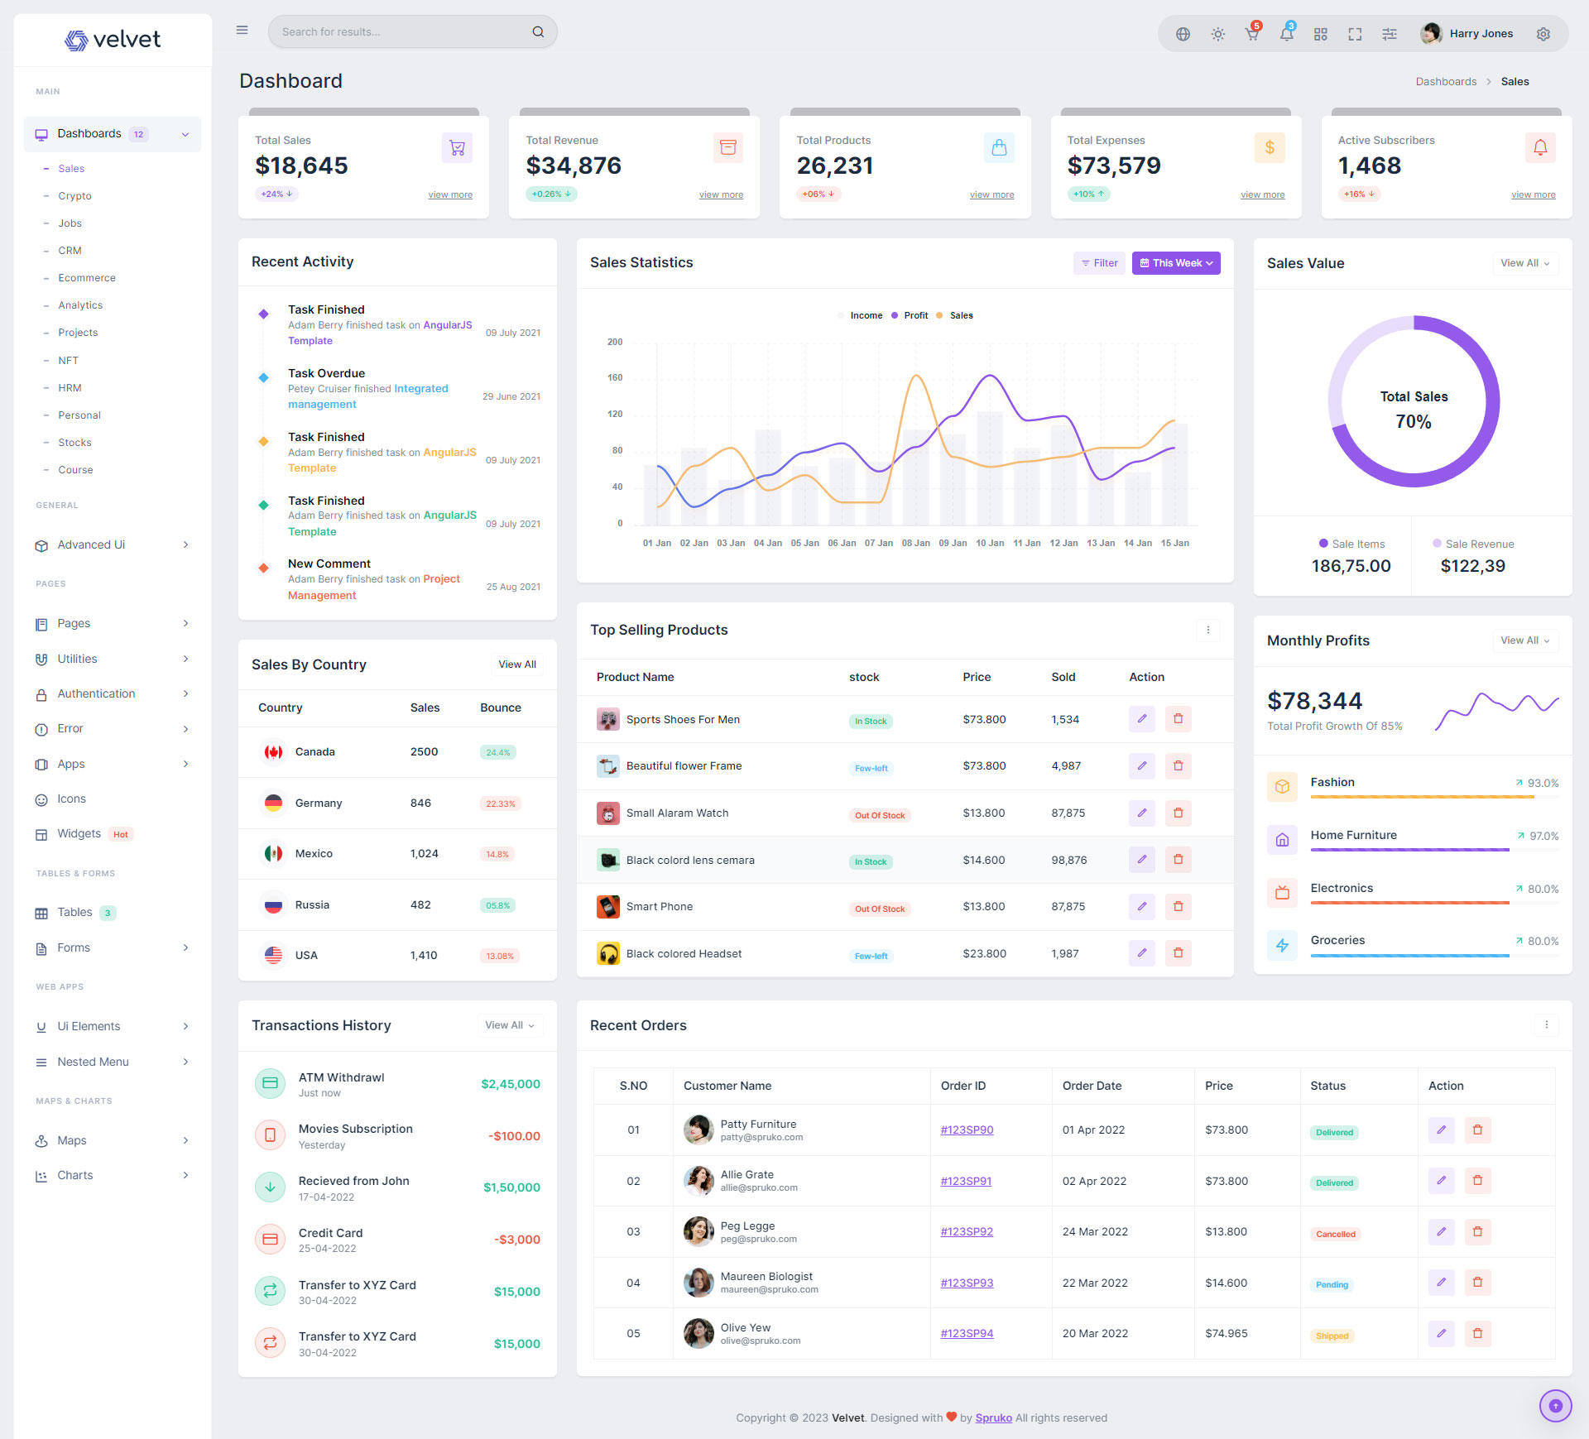This screenshot has width=1589, height=1439.
Task: Open Top Selling Products three-dot menu
Action: [x=1207, y=631]
